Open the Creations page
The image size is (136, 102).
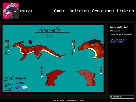103,11
